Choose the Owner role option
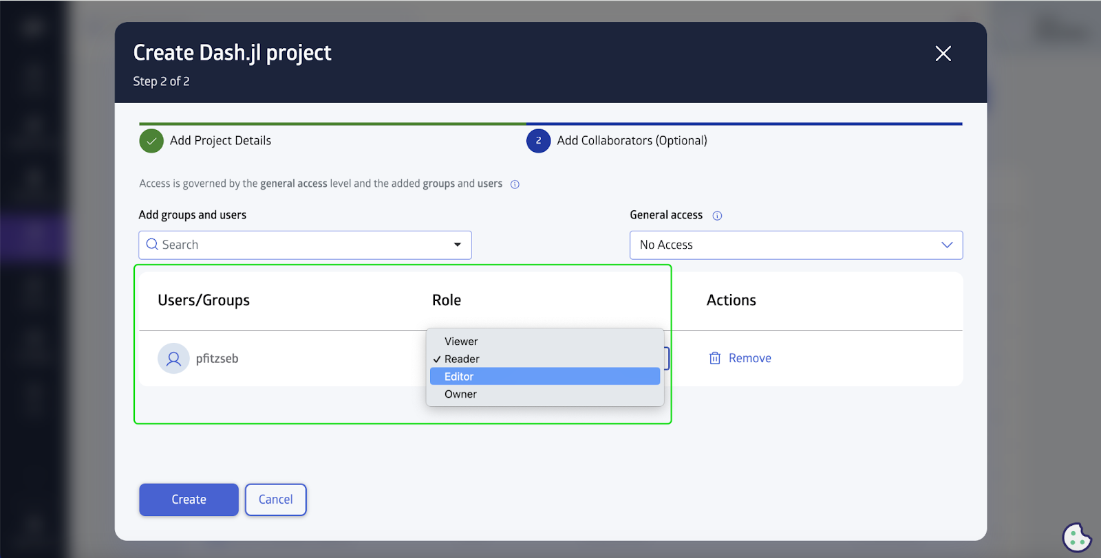This screenshot has height=558, width=1101. [x=545, y=394]
